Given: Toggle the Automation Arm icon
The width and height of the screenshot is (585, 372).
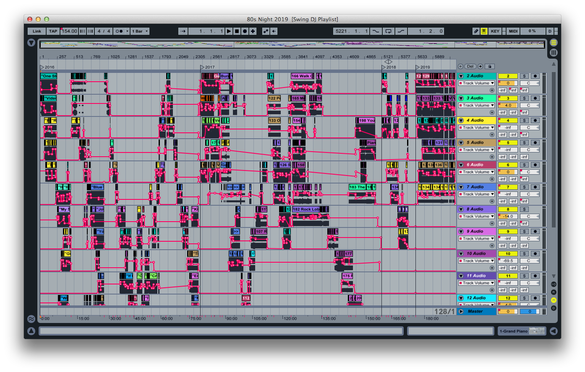Looking at the screenshot, I should click(x=266, y=31).
